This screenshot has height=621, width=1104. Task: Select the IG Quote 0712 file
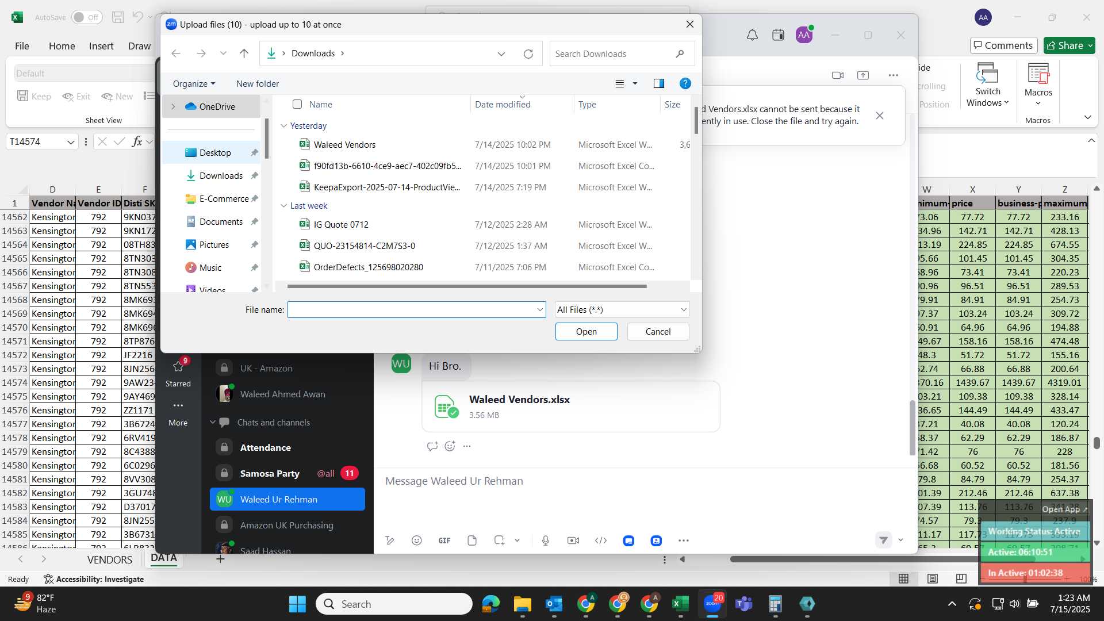coord(341,224)
